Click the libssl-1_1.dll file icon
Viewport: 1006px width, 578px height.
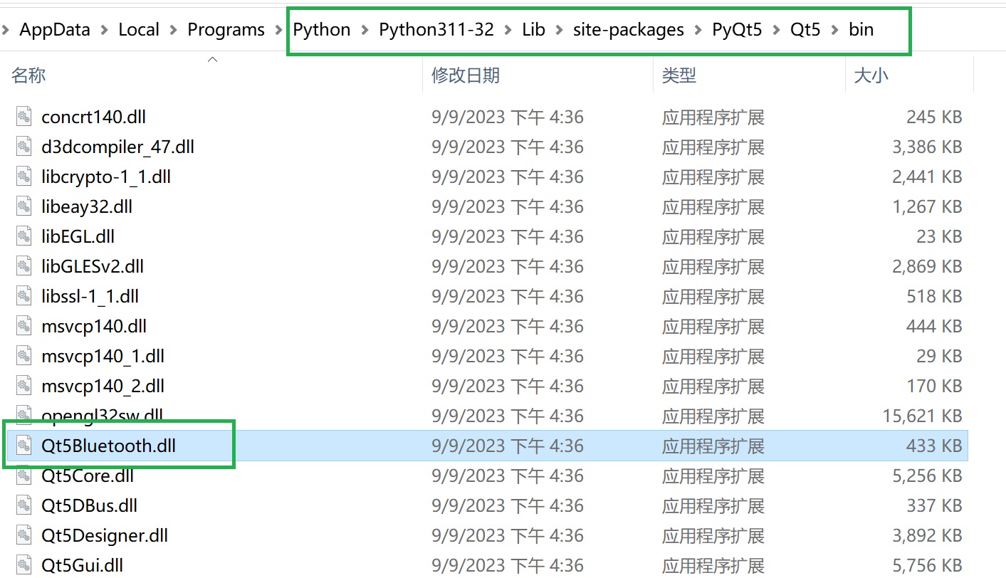pos(24,296)
